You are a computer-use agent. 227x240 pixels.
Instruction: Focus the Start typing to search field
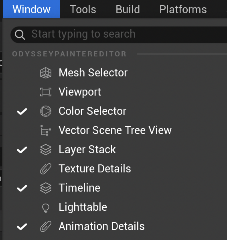[119, 34]
